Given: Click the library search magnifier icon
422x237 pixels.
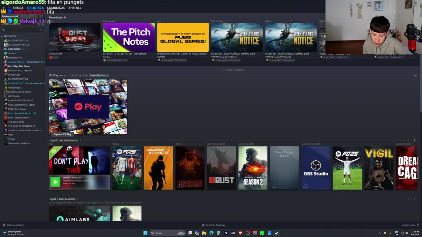Looking at the screenshot, I should coord(4,30).
